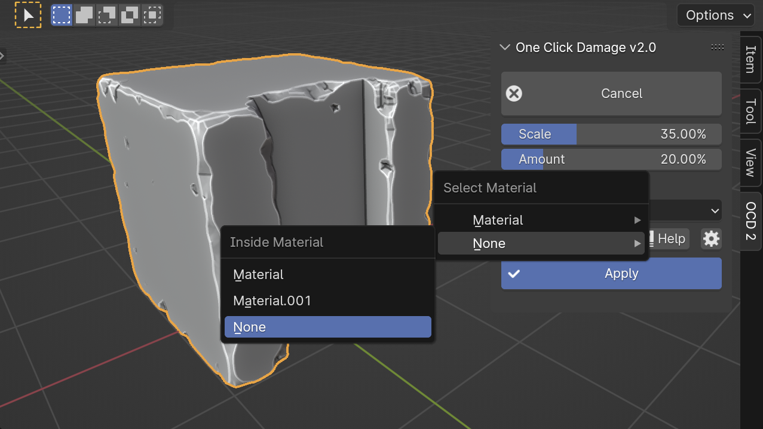This screenshot has height=429, width=763.
Task: Switch to the Item sidebar tab
Action: 750,60
